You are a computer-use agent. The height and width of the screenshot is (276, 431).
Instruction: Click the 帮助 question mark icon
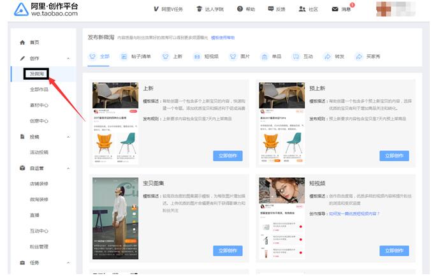point(240,9)
